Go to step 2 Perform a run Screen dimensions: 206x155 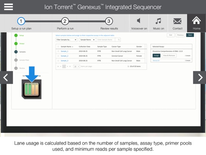[x=65, y=21]
